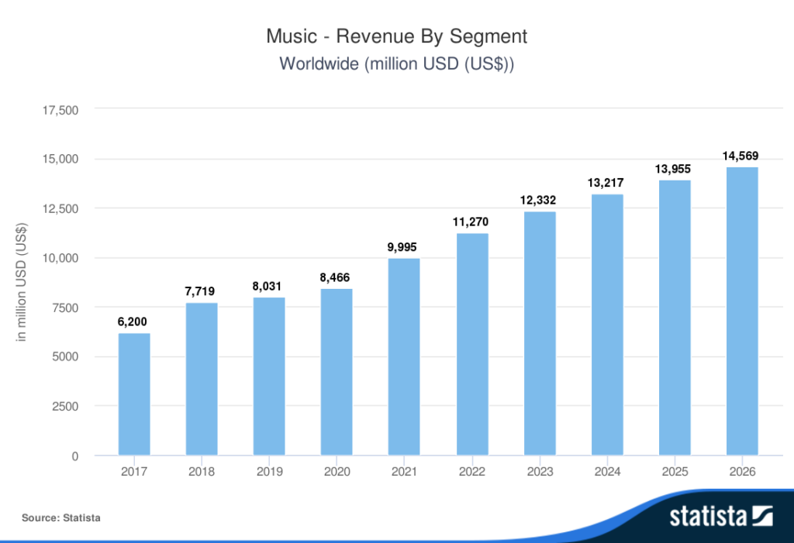This screenshot has height=543, width=794.
Task: Click the y-axis title in million USD
Action: coord(21,282)
